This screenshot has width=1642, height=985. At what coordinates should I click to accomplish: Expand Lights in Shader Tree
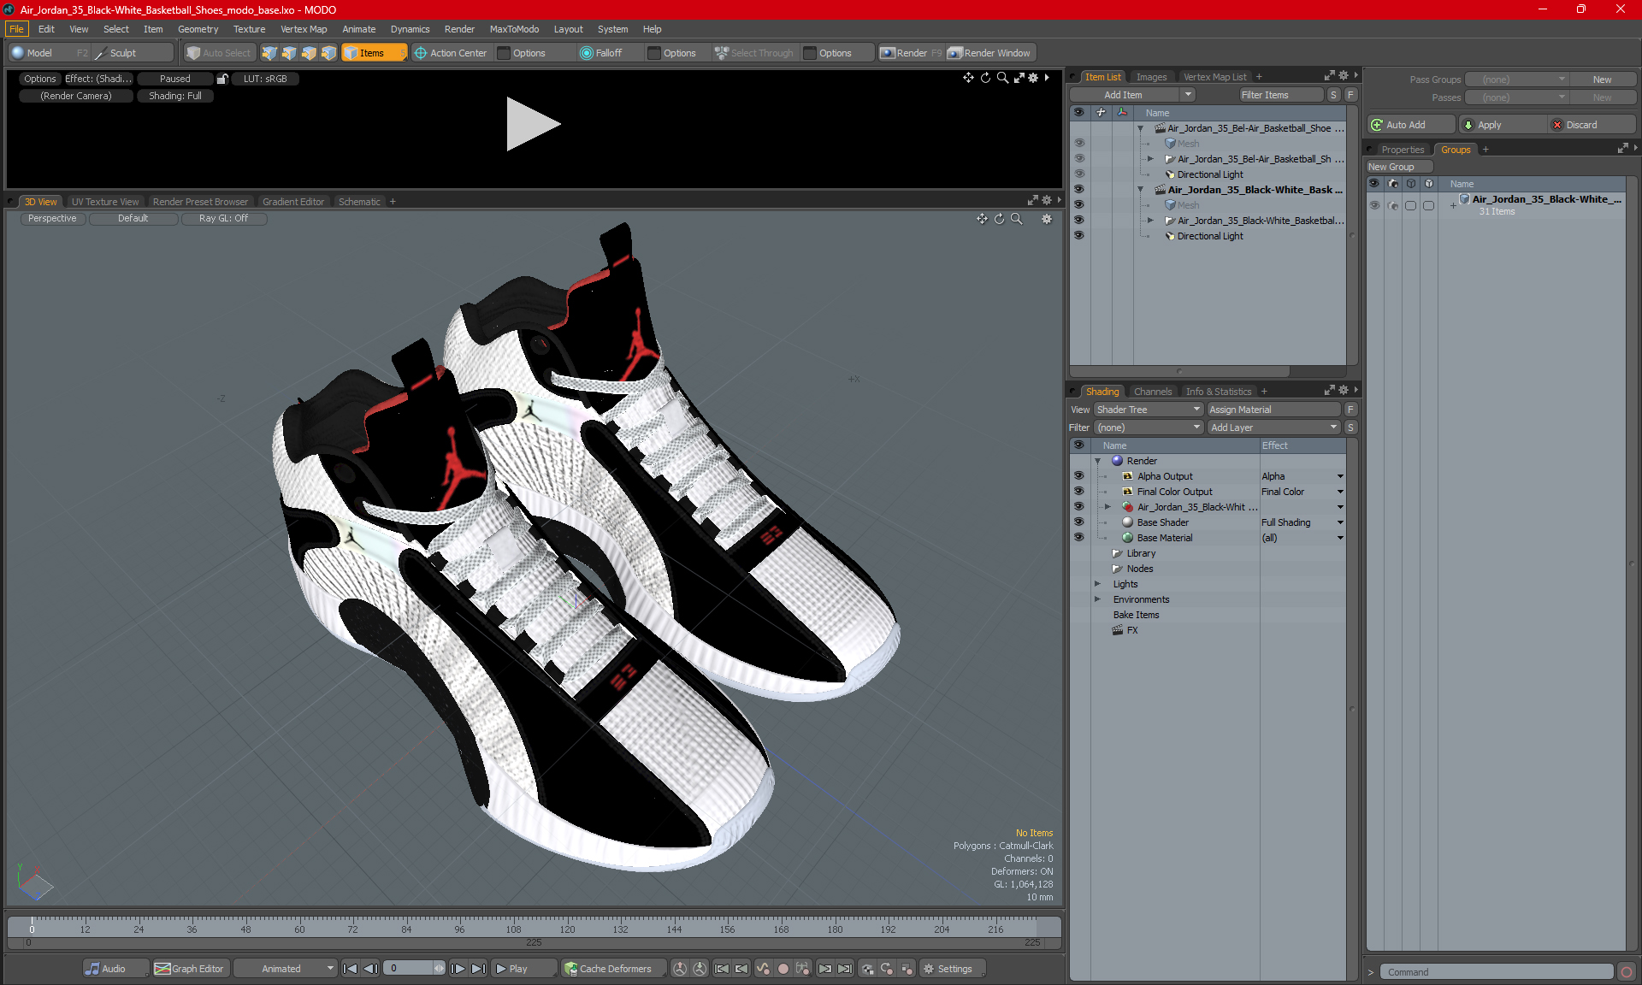(1097, 584)
